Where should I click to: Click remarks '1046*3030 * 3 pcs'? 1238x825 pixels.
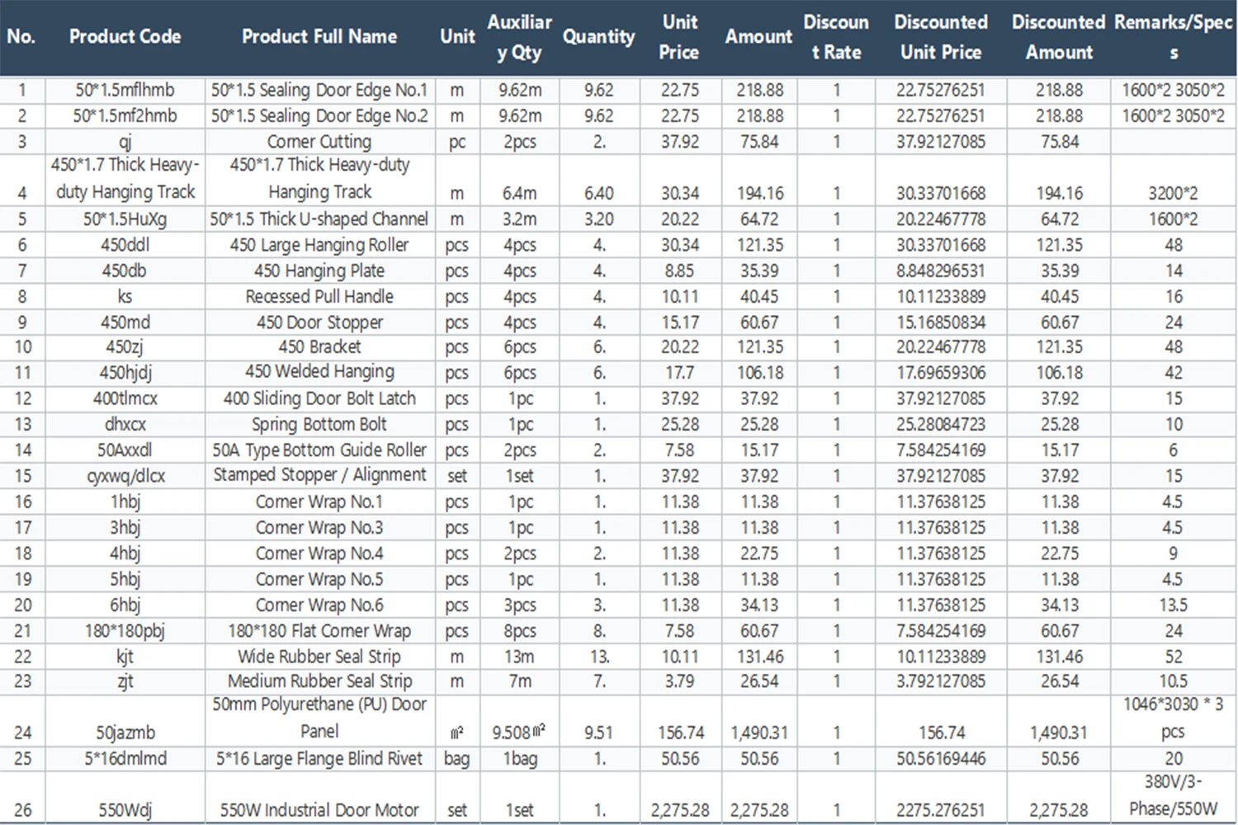(x=1173, y=719)
